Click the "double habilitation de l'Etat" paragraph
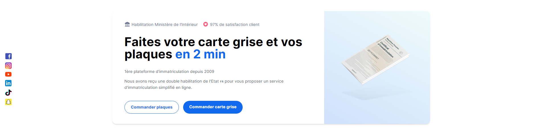This screenshot has height=135, width=540. click(x=204, y=84)
